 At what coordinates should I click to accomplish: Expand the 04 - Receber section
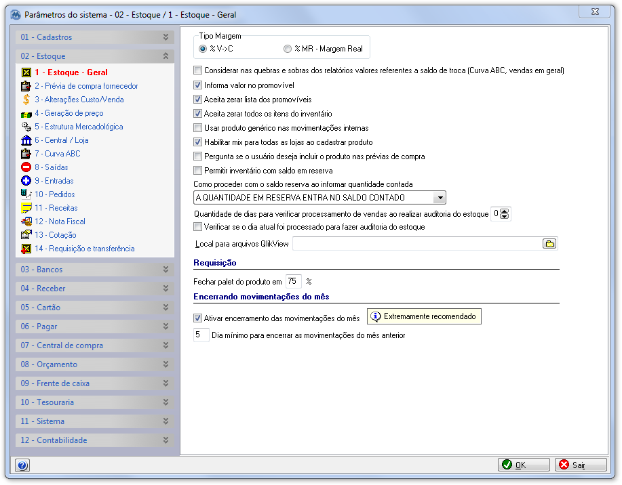tap(95, 289)
